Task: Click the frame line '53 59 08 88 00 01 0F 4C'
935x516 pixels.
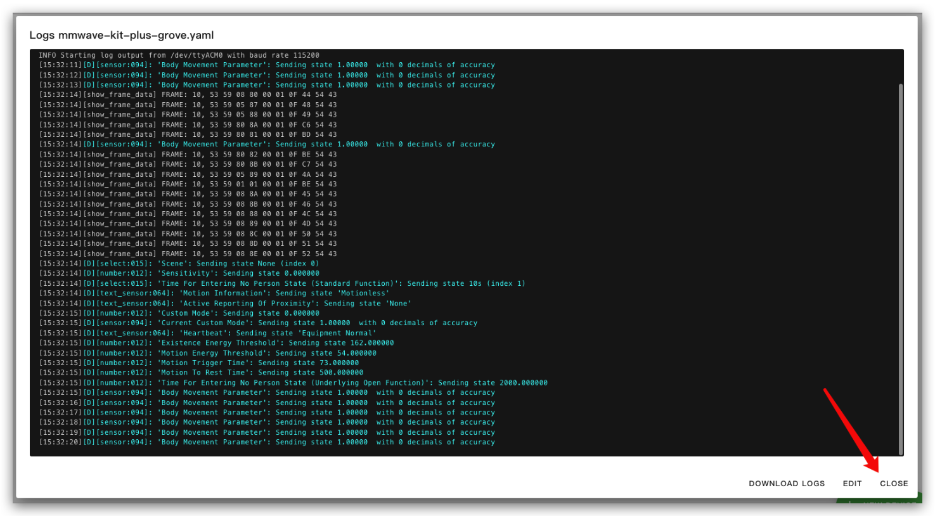Action: (x=188, y=214)
